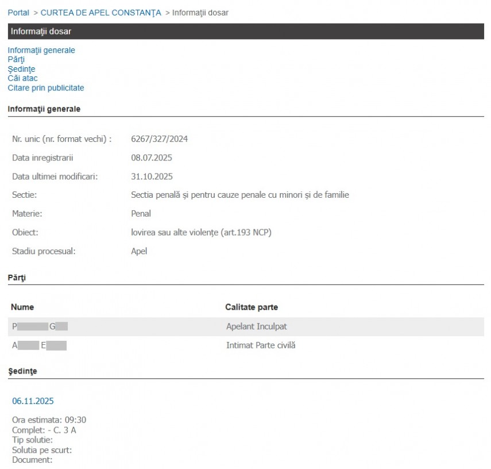Click the Citare prin publicitate link
The width and height of the screenshot is (491, 469).
pyautogui.click(x=46, y=88)
